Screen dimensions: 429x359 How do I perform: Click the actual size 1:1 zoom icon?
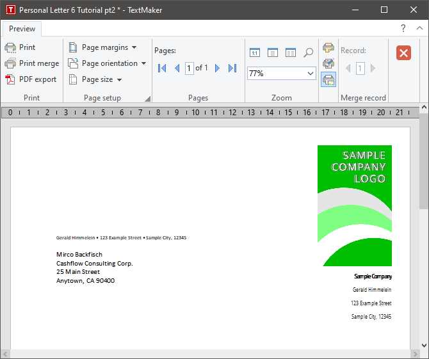click(255, 52)
